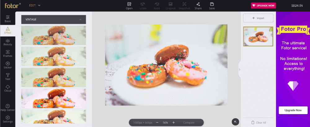This screenshot has width=310, height=127.
Task: Collapse the right side panel arrow
Action: (239, 70)
